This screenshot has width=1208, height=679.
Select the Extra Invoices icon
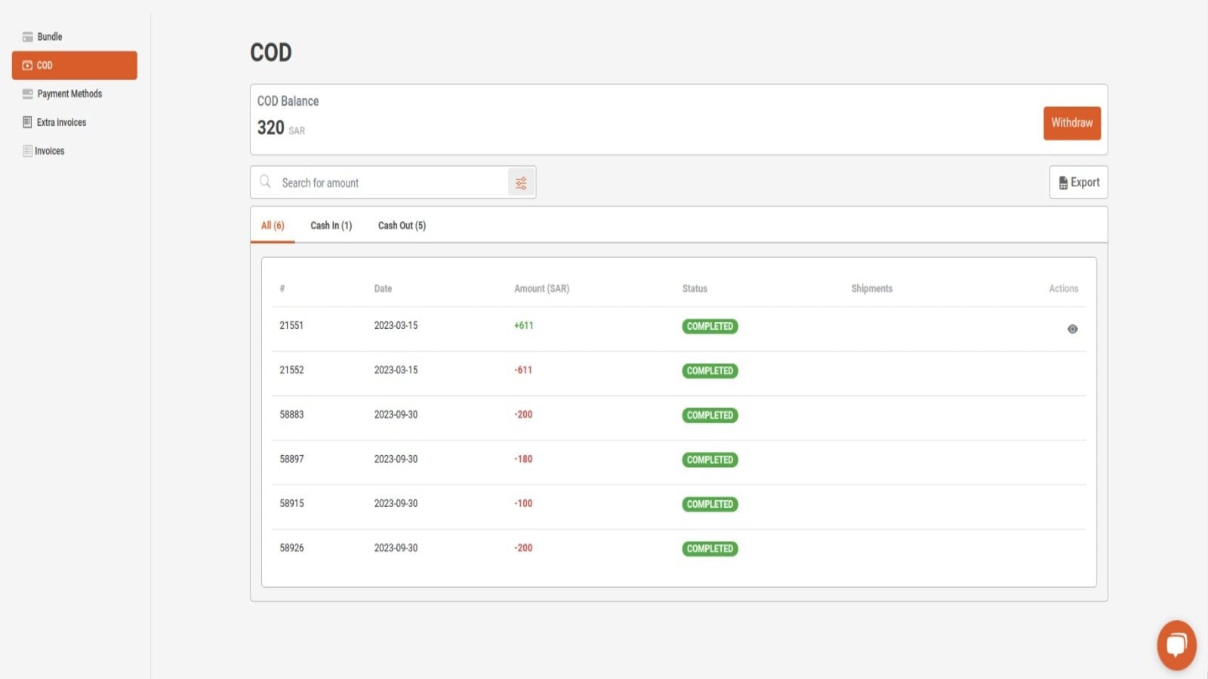(26, 122)
